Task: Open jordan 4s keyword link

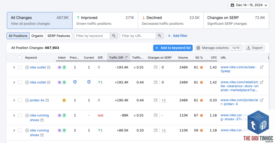Action: pos(37,101)
